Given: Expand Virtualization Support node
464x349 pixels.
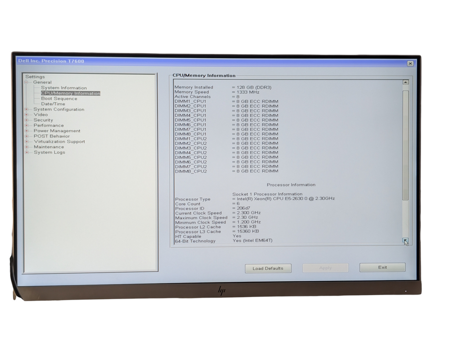Looking at the screenshot, I should point(26,142).
